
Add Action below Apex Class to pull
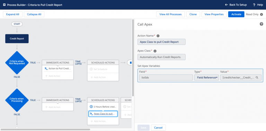point(98,121)
